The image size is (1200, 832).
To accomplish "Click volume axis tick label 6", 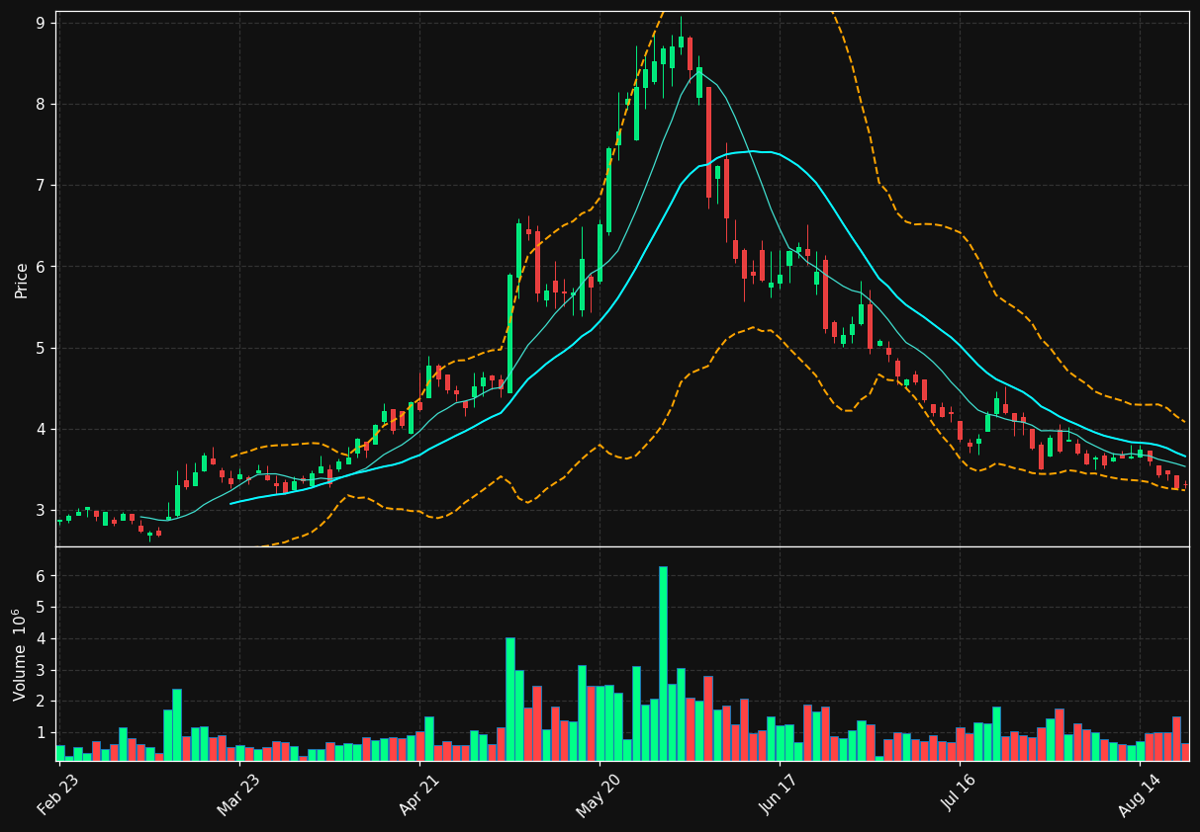I will (42, 576).
